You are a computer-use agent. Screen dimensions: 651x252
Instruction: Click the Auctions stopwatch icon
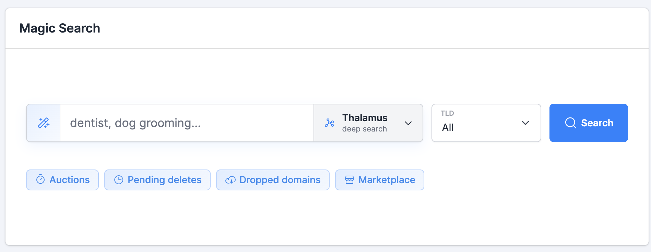[40, 179]
